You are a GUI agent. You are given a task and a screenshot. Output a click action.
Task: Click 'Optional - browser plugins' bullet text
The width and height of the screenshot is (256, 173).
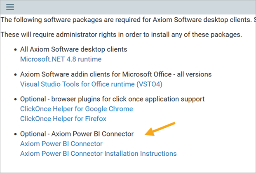coord(112,99)
